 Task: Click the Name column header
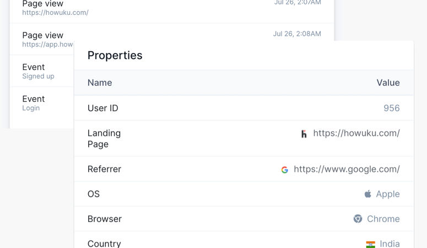click(x=100, y=83)
